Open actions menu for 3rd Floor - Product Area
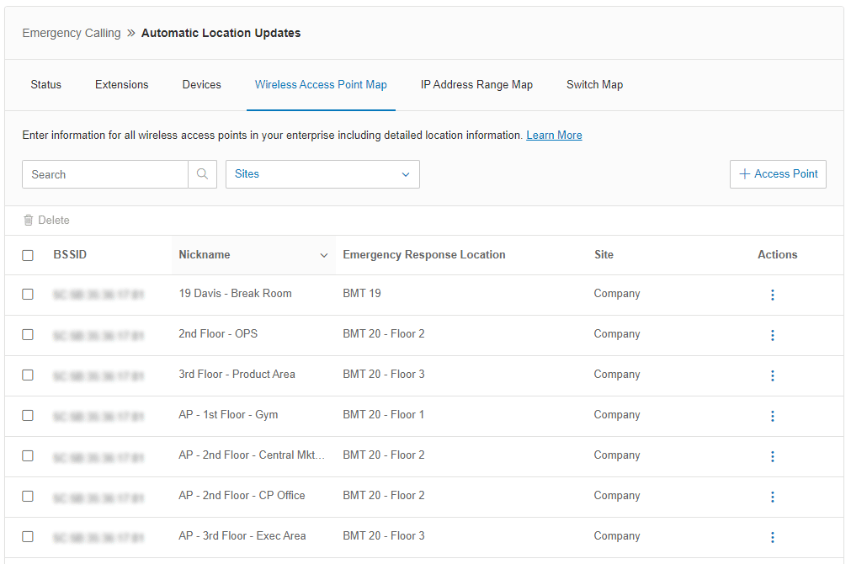The width and height of the screenshot is (851, 564). click(772, 375)
